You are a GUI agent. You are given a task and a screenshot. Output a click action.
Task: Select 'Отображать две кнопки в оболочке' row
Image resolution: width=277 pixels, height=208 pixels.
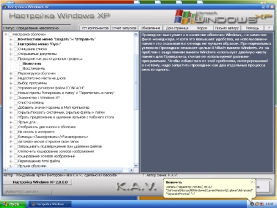(47, 127)
